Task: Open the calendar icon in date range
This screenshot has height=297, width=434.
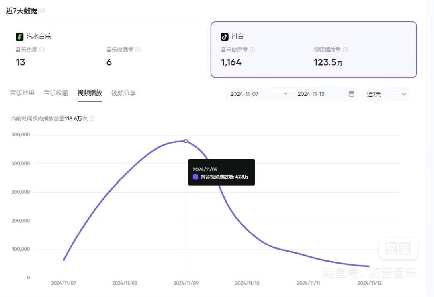Action: [x=351, y=94]
